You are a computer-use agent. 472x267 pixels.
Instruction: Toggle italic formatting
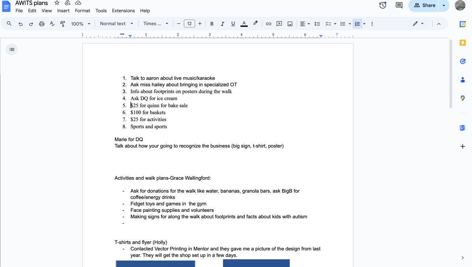[222, 24]
